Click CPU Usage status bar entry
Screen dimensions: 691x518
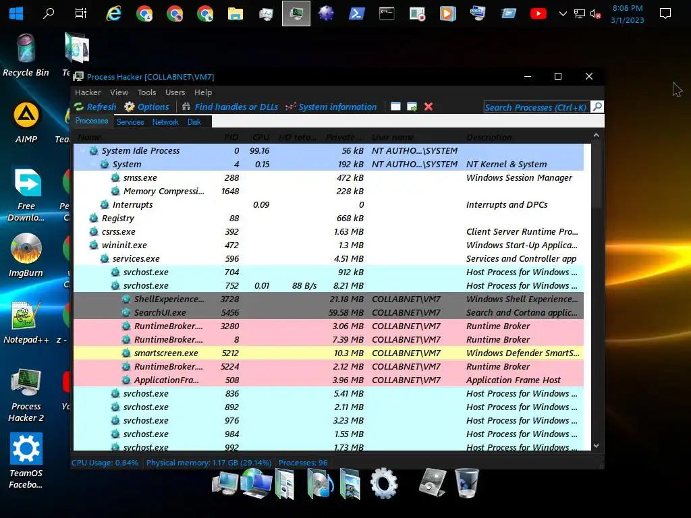click(x=105, y=463)
